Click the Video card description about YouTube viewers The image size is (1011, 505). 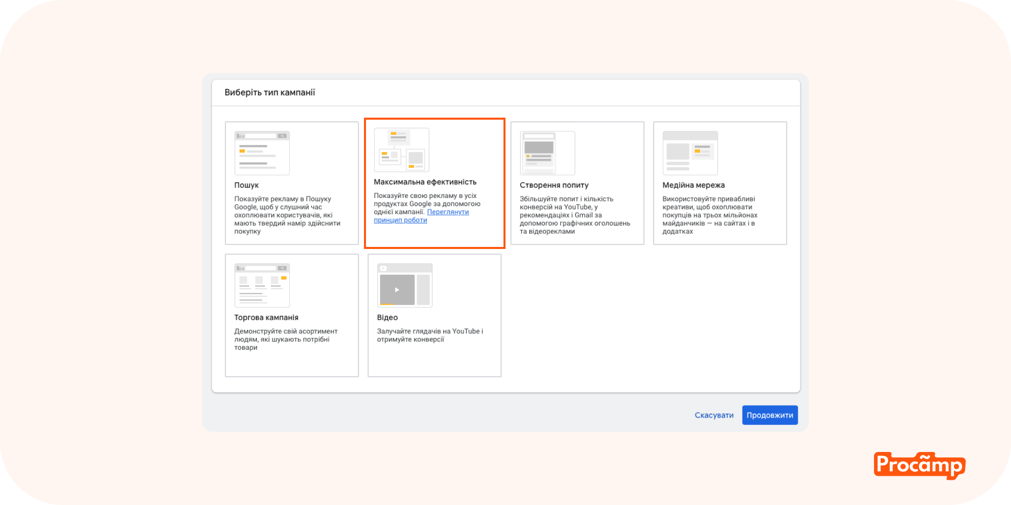430,335
